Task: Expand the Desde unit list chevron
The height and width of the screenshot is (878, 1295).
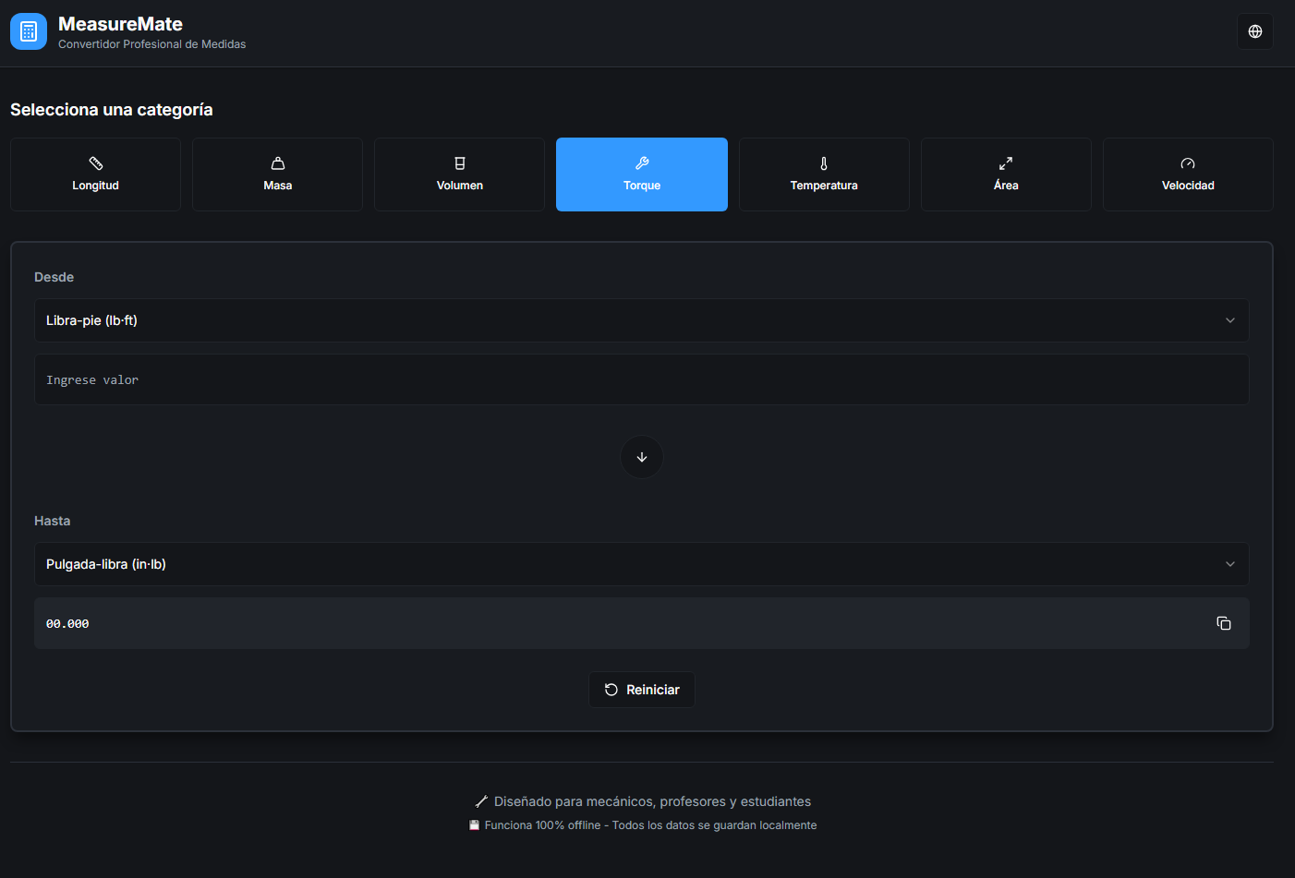Action: (1229, 320)
